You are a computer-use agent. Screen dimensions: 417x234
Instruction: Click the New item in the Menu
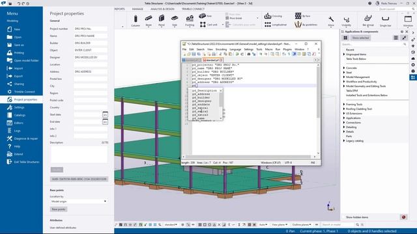(x=17, y=29)
